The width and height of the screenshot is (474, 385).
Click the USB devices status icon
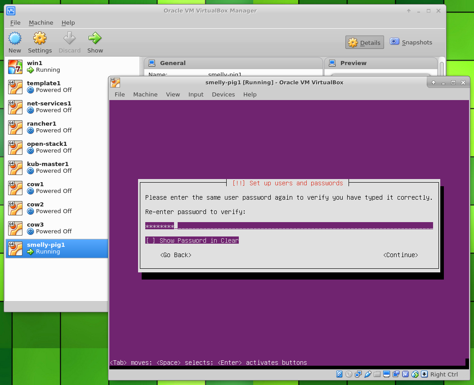point(367,374)
